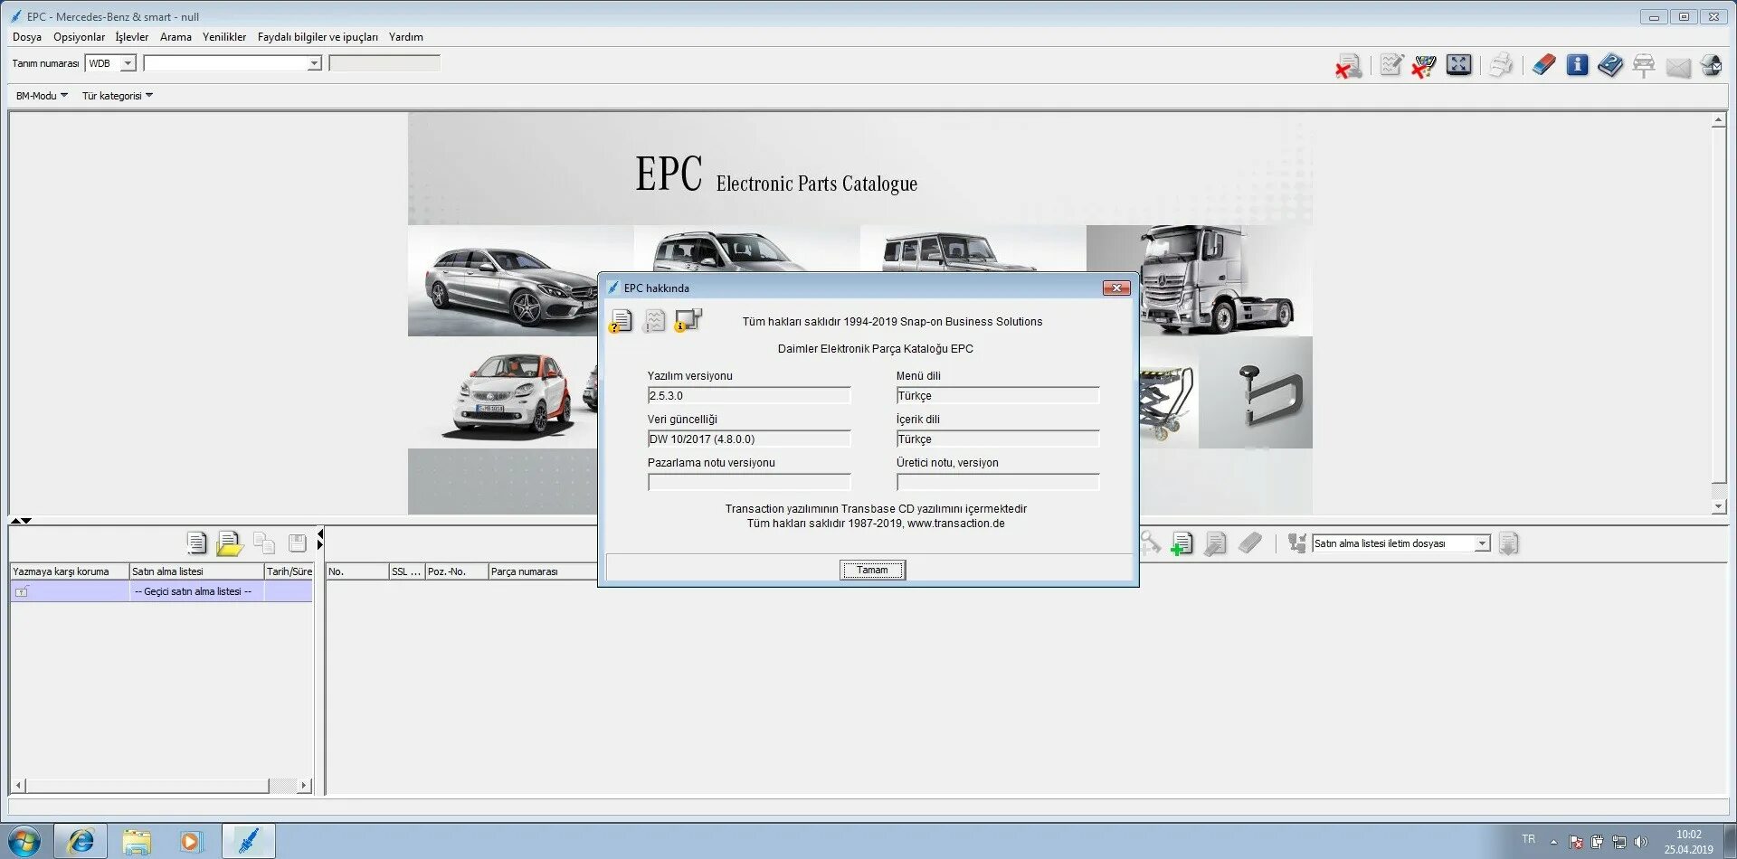1737x859 pixels.
Task: Click the Satın alma listesi column header
Action: (x=196, y=571)
